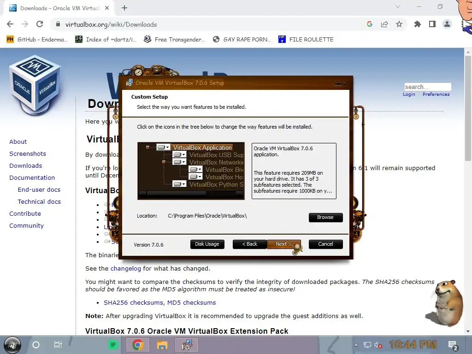This screenshot has width=472, height=354.
Task: Open the notification center icon
Action: coord(453,345)
